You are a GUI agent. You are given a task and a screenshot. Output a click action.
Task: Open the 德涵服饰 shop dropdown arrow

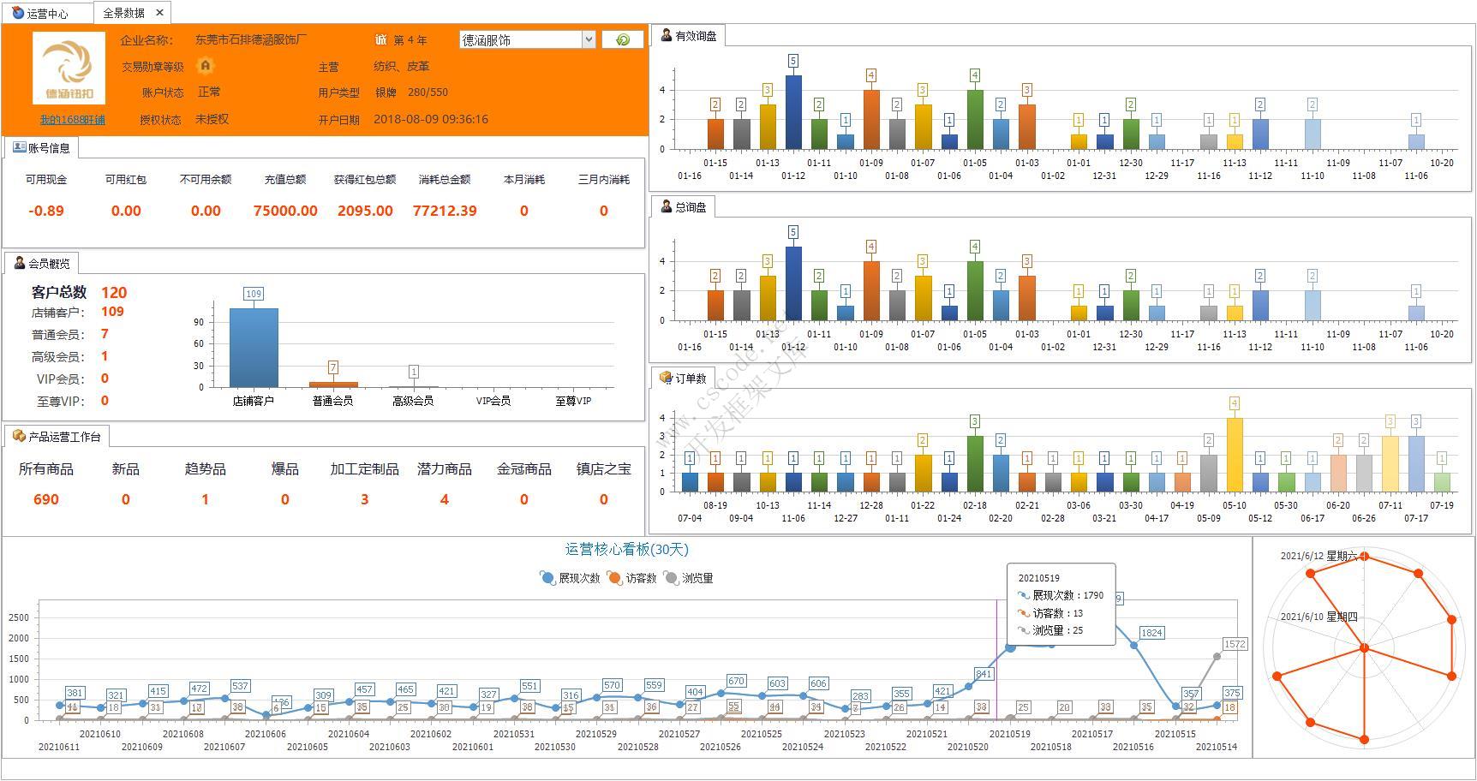point(589,39)
